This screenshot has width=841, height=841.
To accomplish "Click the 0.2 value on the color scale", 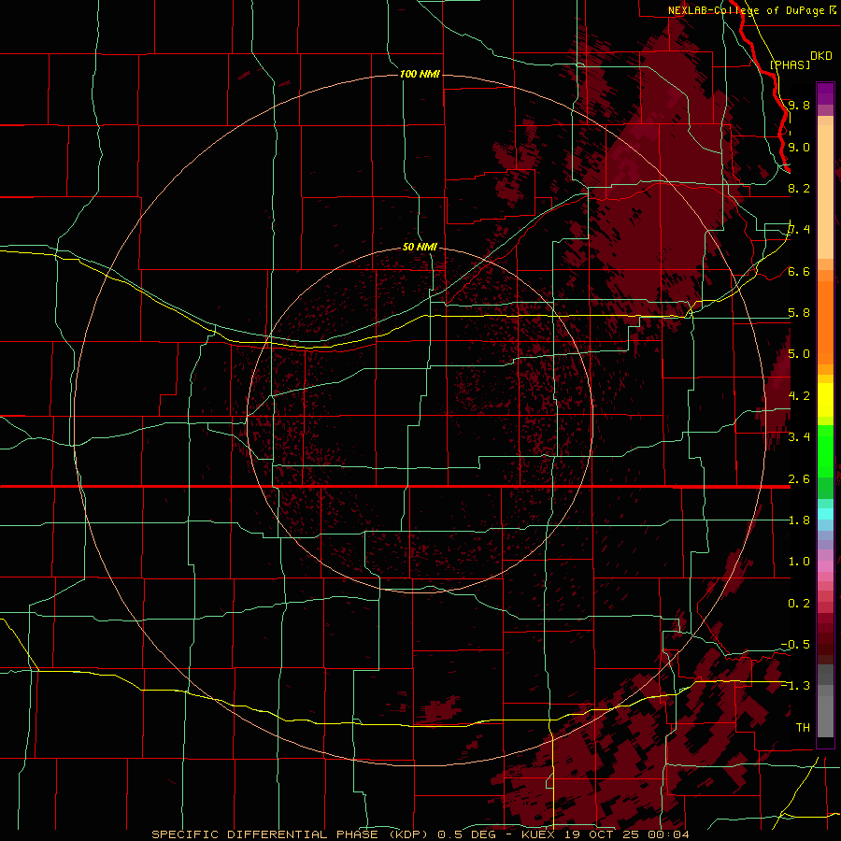I will 799,604.
